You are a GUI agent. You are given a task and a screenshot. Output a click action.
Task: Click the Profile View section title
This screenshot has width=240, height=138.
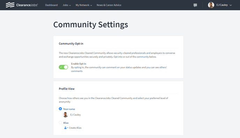point(67,89)
